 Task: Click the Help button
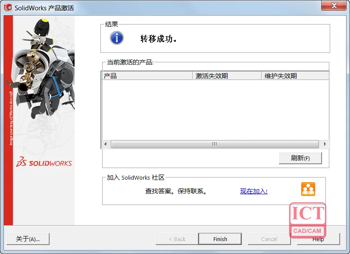318,239
